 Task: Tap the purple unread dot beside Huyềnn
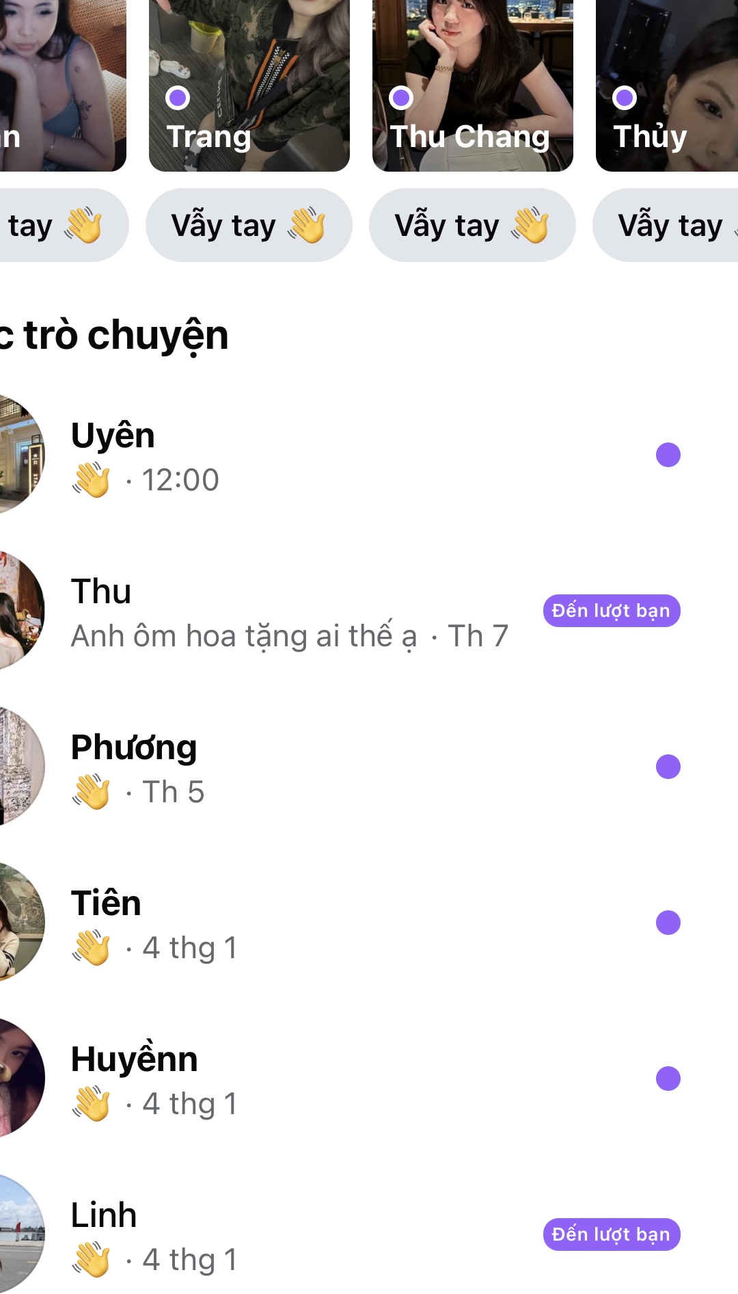coord(668,1079)
